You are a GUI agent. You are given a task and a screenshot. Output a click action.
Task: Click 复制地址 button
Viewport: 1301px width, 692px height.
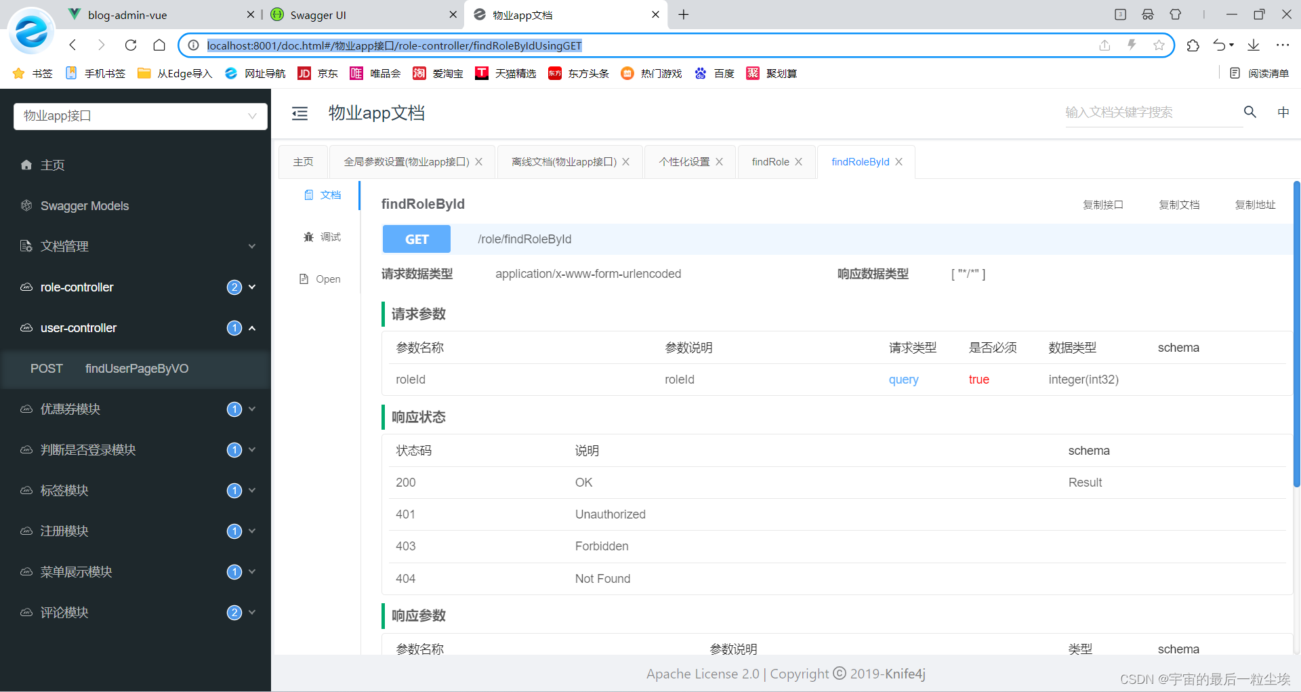pos(1255,205)
